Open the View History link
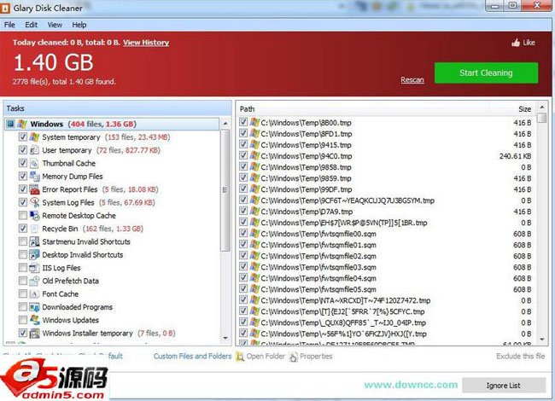Screen dimensions: 555x401 tap(146, 43)
